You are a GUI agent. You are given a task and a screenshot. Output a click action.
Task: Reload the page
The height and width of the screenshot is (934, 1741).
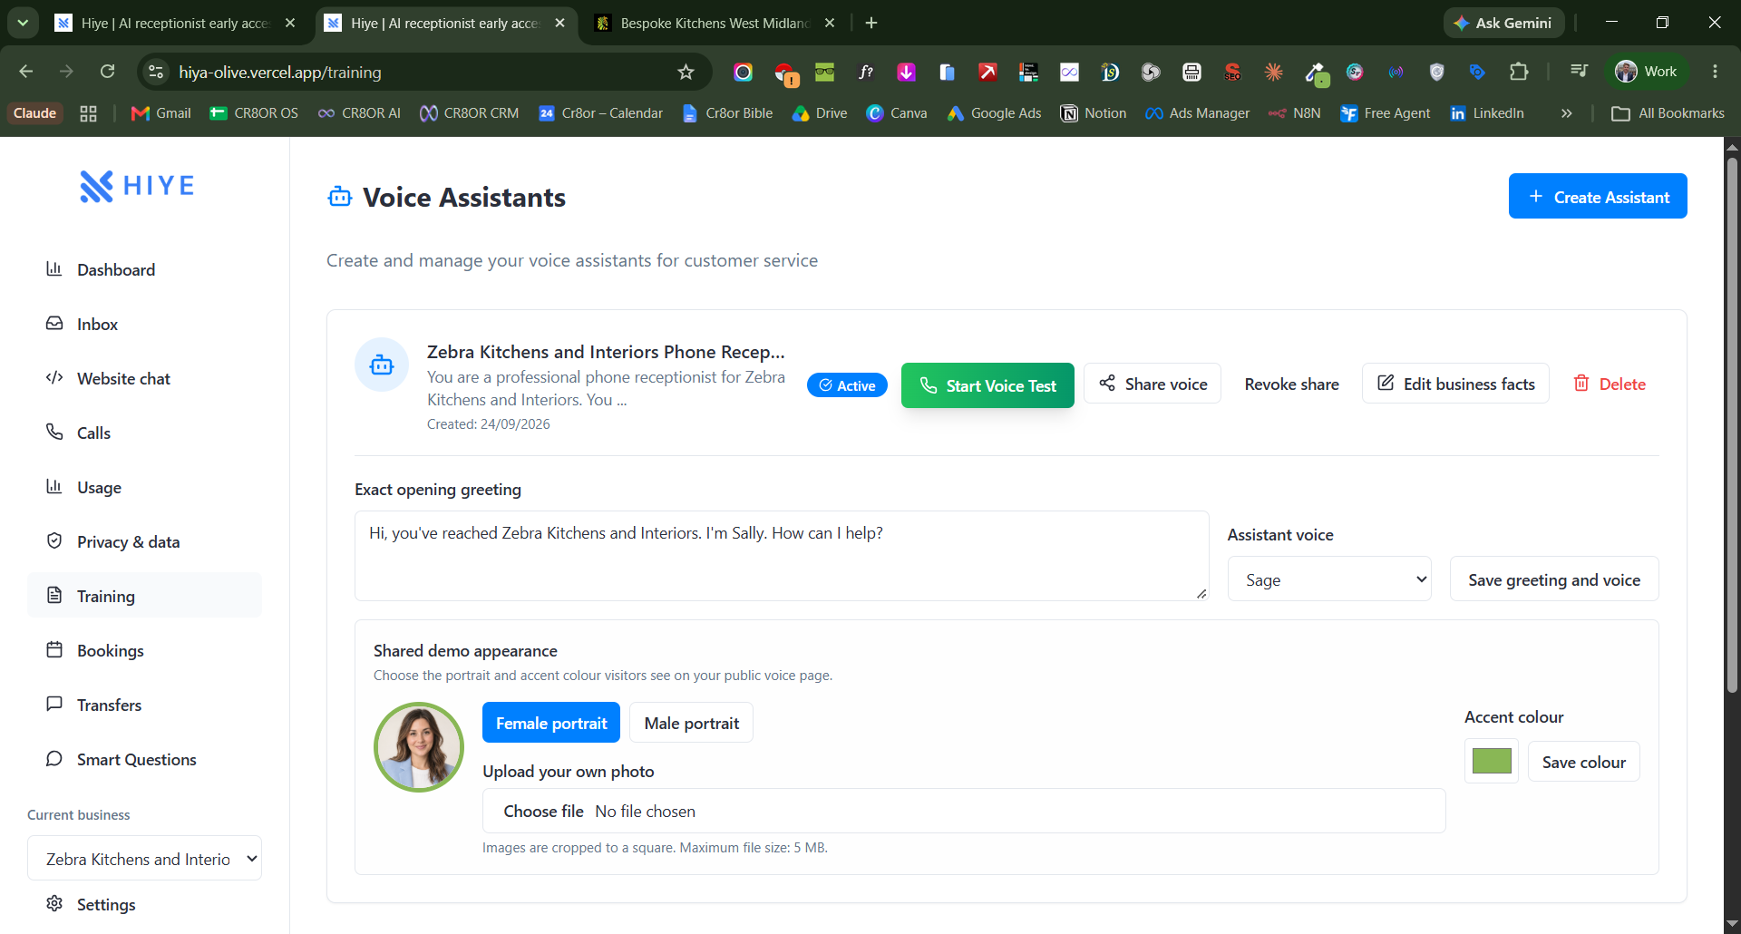(x=107, y=72)
